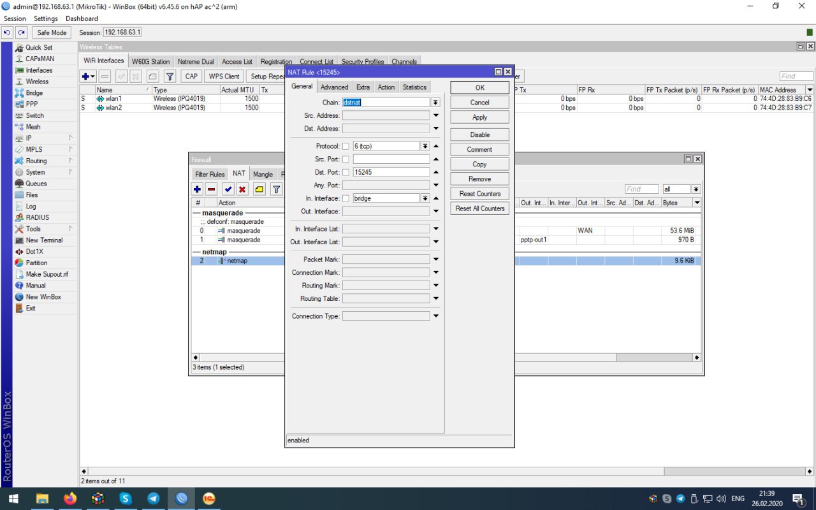Click the Reset All Counters button
Screen dimensions: 816x510
(479, 208)
